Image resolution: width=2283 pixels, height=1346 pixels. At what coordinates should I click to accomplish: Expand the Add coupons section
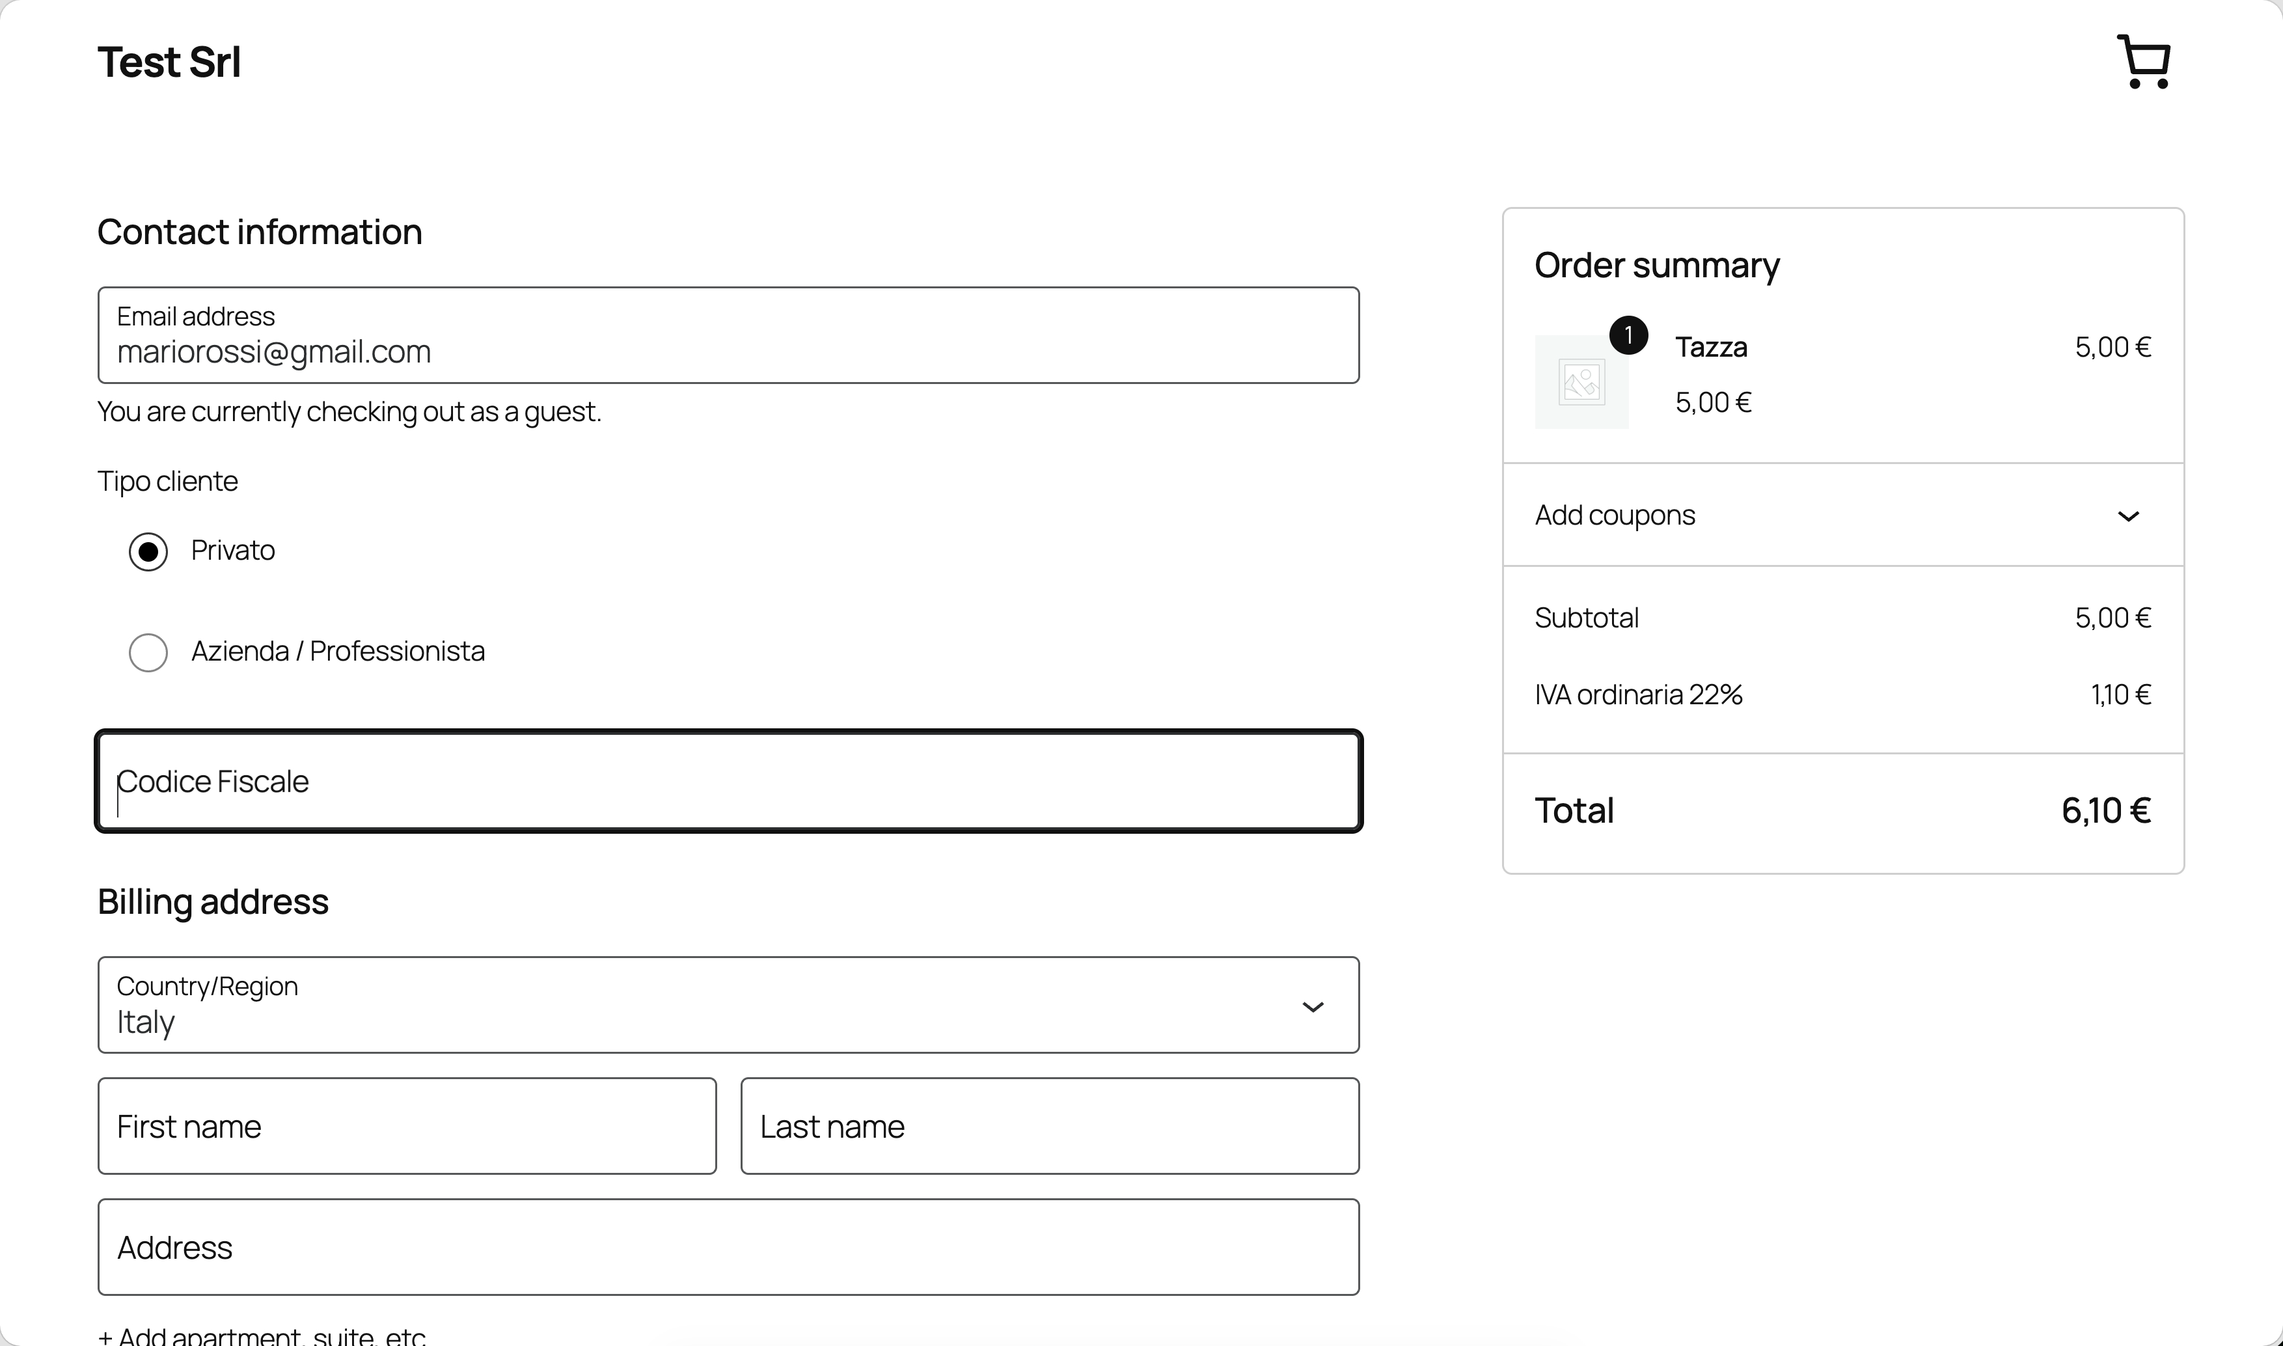tap(1842, 515)
